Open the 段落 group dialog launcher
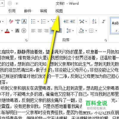Screen dimensions: 119x119 (106, 40)
